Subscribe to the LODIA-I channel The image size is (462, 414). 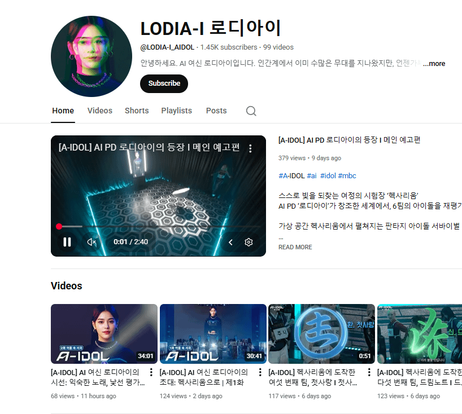(x=164, y=83)
